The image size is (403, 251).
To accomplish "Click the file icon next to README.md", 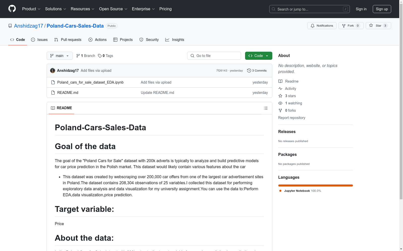I will click(x=53, y=93).
